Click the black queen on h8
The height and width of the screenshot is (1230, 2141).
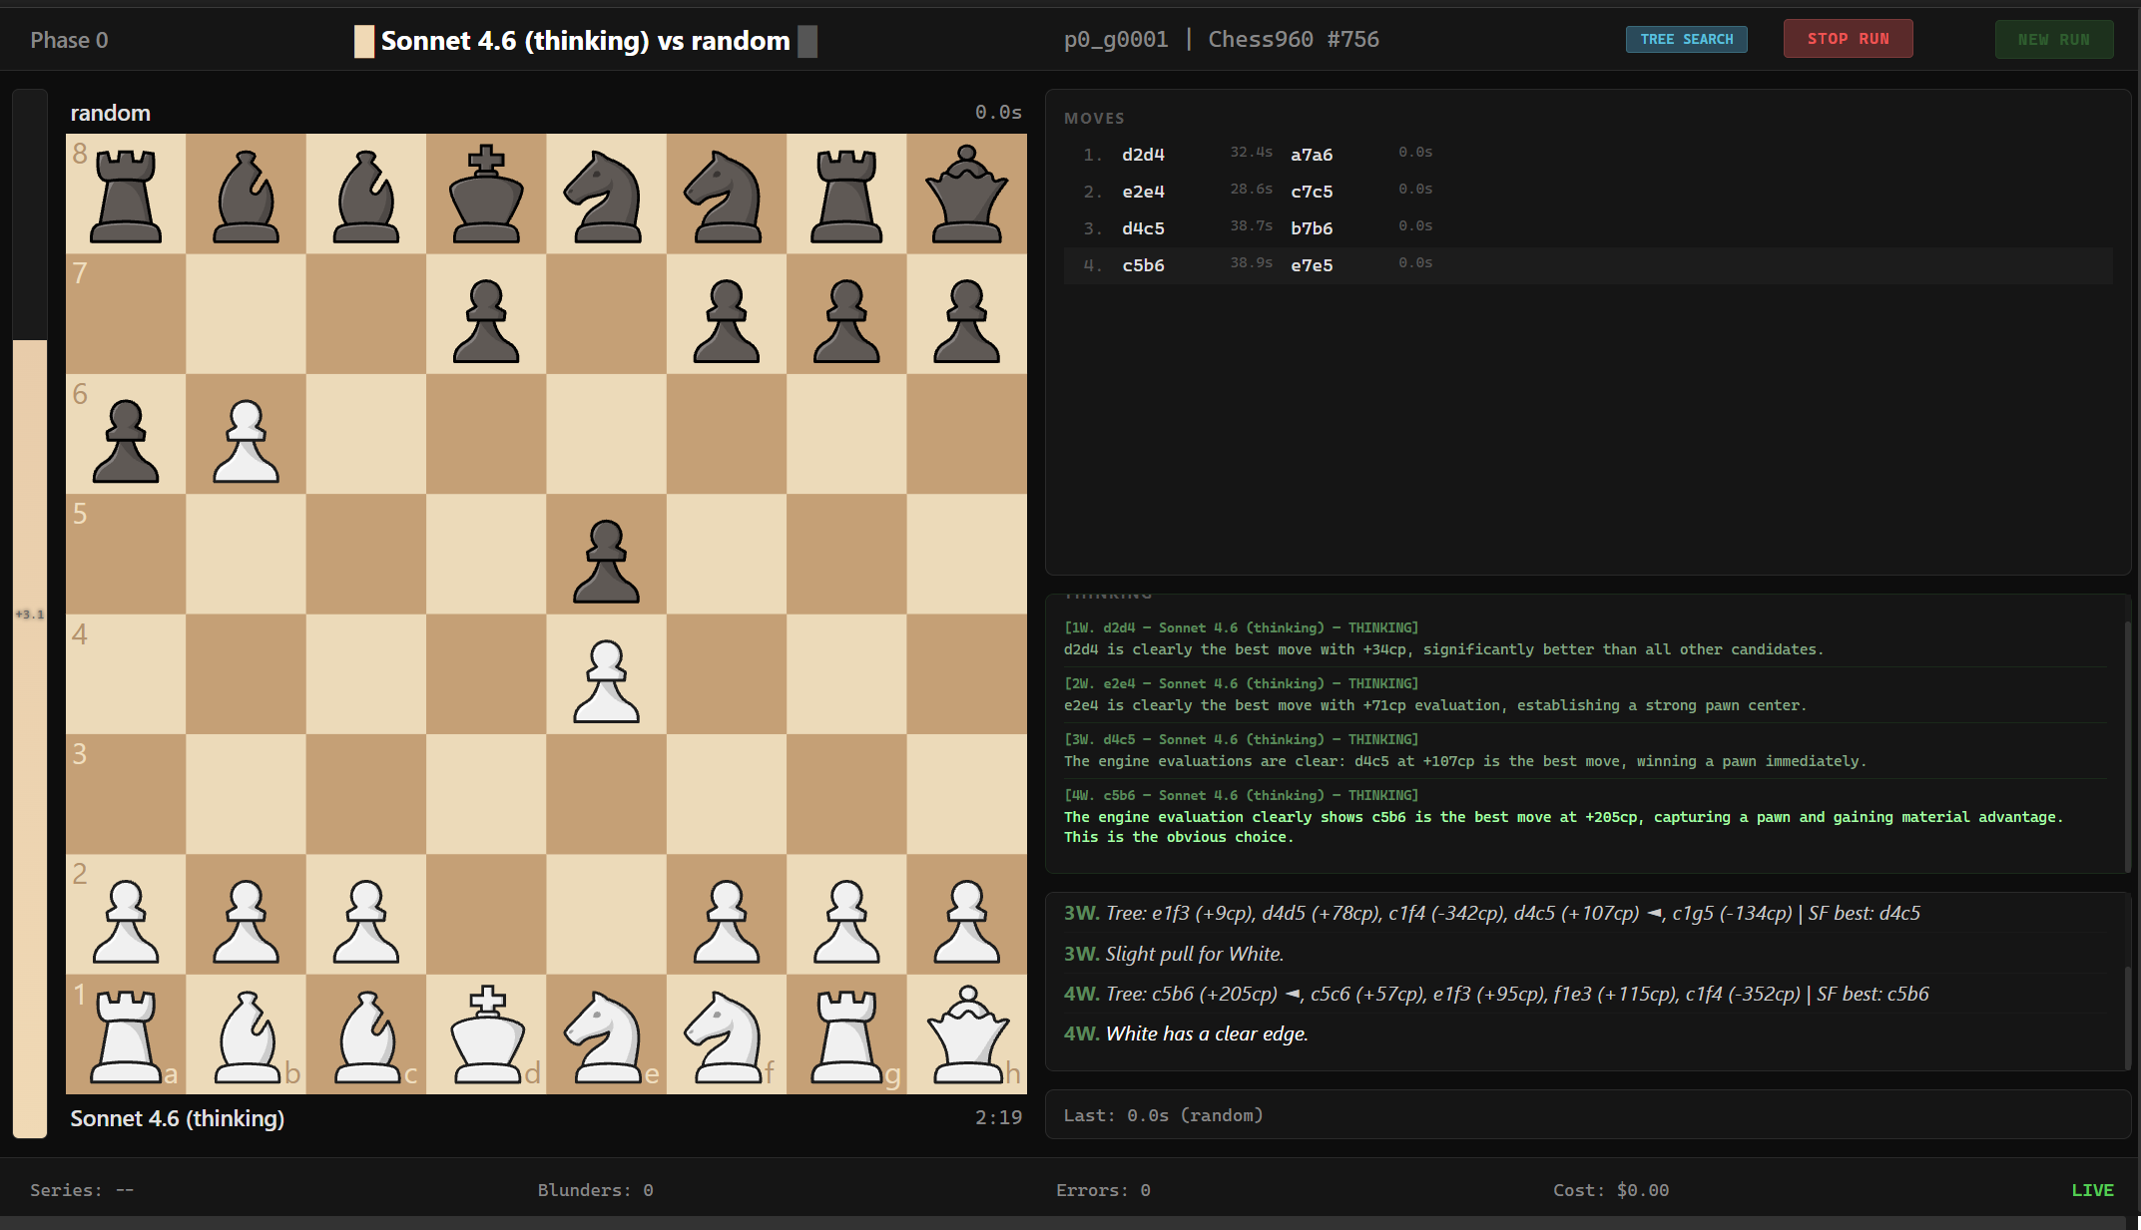point(965,195)
